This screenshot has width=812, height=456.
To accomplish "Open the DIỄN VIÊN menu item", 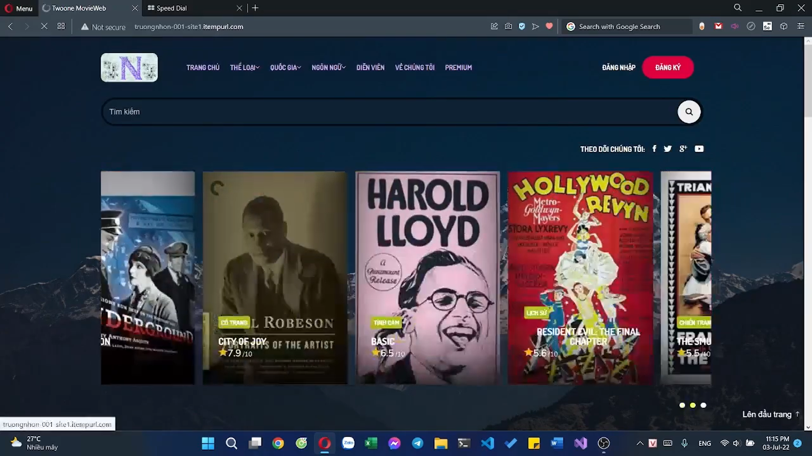I will pyautogui.click(x=370, y=68).
